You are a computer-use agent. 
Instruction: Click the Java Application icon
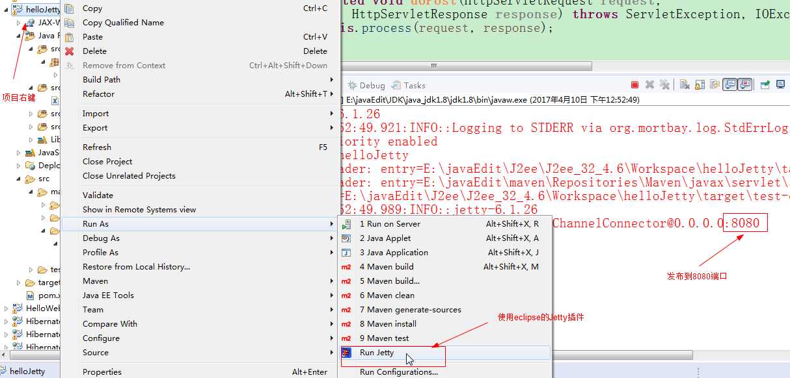(x=347, y=253)
